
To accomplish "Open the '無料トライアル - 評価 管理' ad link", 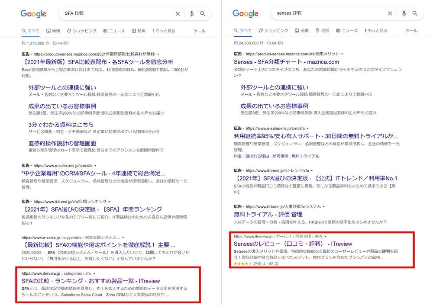I will pos(268,214).
